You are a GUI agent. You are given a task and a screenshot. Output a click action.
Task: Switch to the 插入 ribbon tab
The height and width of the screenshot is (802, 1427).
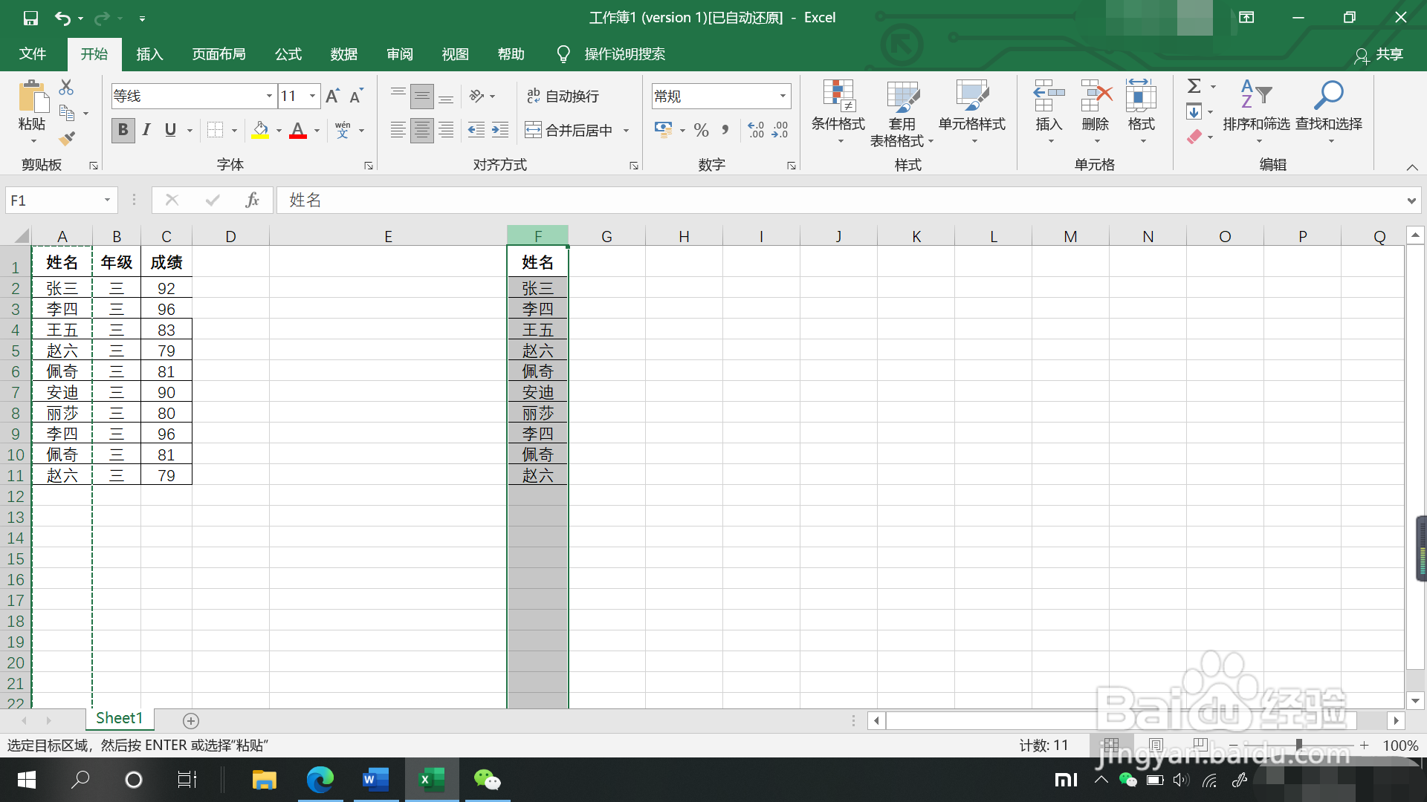(x=149, y=54)
